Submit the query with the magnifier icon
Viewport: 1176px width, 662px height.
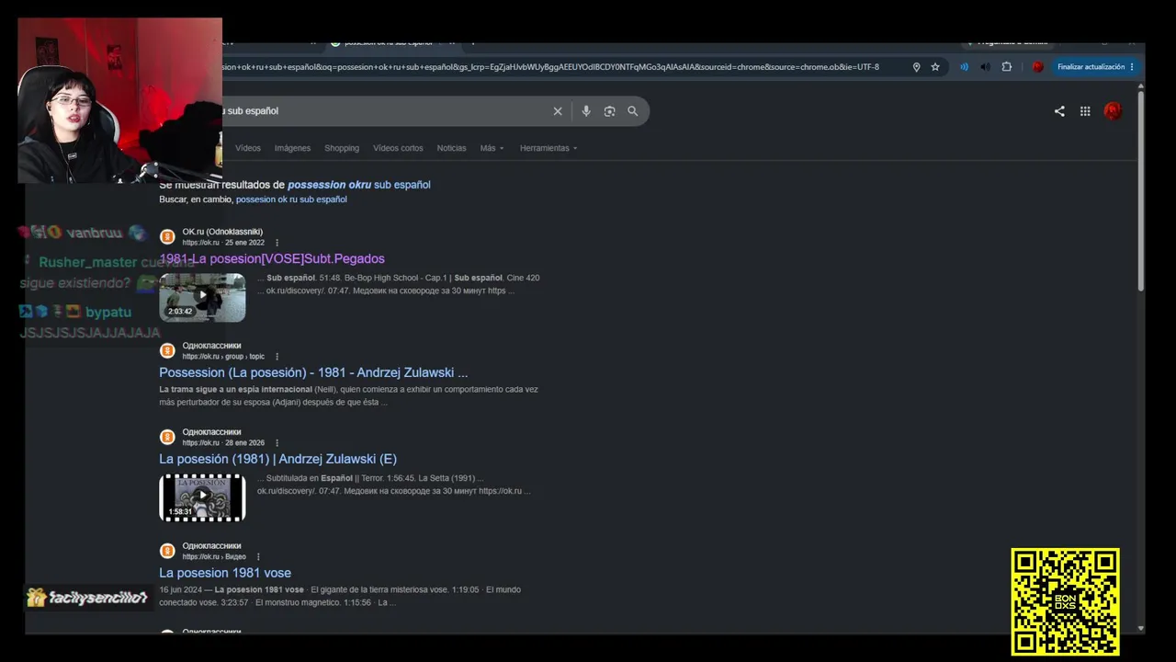[632, 111]
